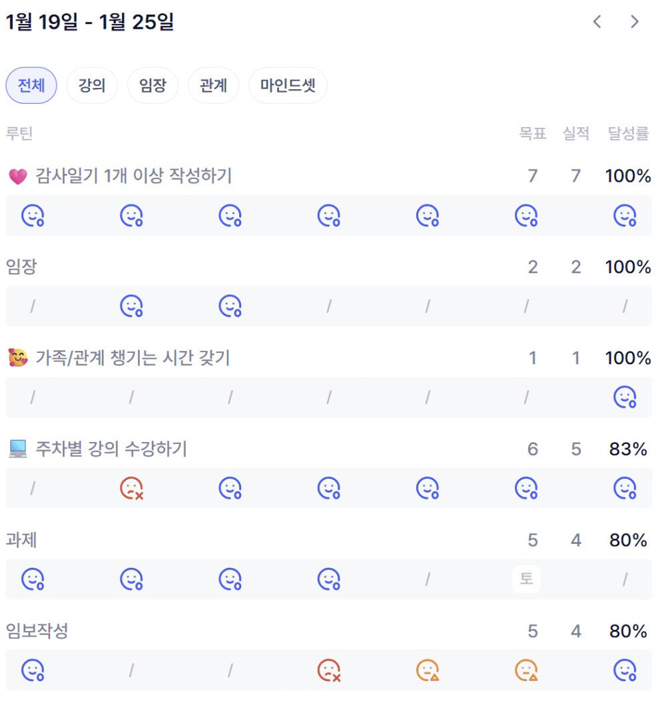The height and width of the screenshot is (719, 670).
Task: Toggle the first empty slash in 임장 row
Action: 33,306
